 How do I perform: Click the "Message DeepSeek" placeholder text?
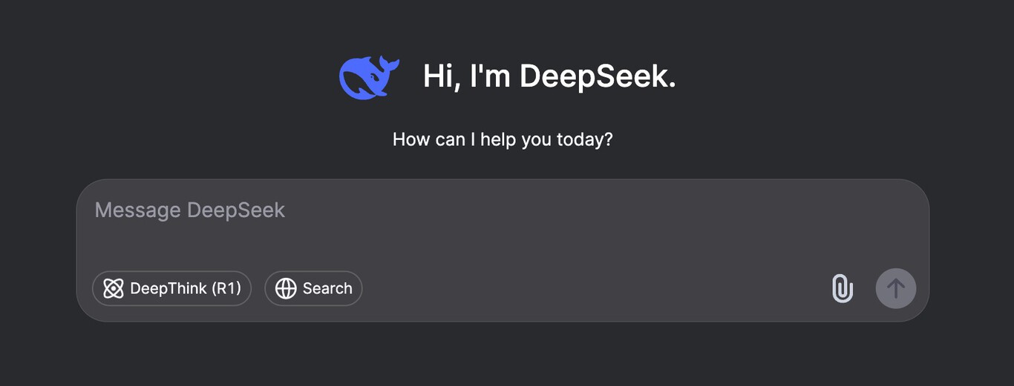point(190,210)
